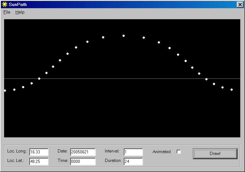Click the Loc. Long. field showing 16.33
245x172 pixels.
(x=39, y=152)
